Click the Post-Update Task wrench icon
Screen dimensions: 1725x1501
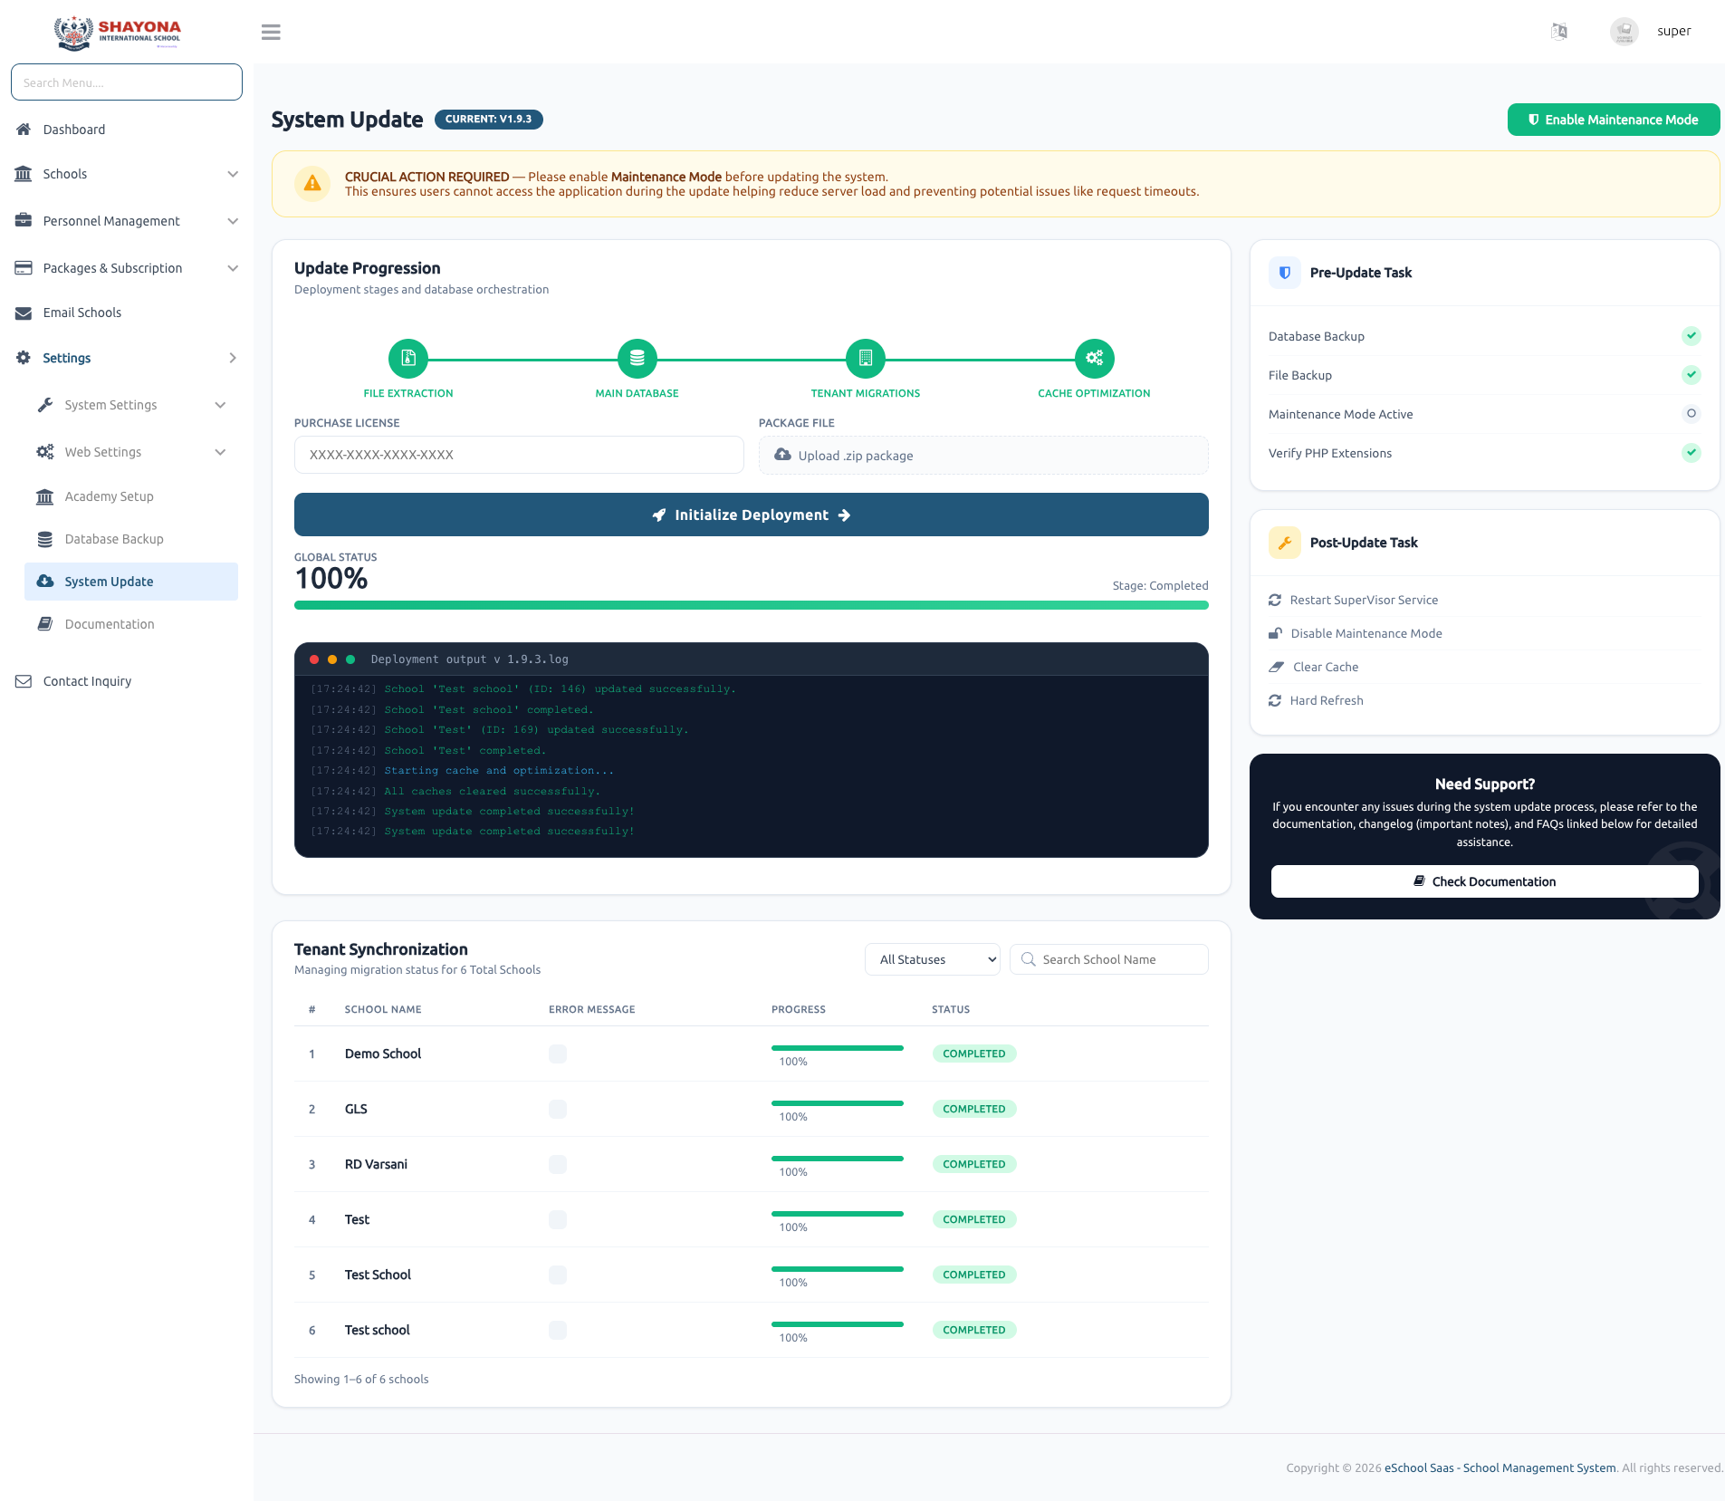(1284, 543)
